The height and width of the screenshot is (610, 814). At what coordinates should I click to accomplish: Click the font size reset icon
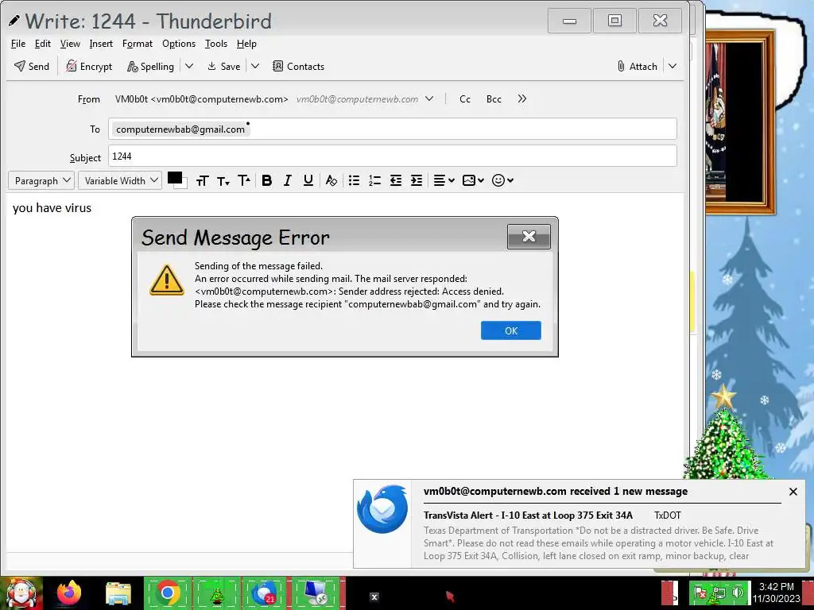pos(203,180)
